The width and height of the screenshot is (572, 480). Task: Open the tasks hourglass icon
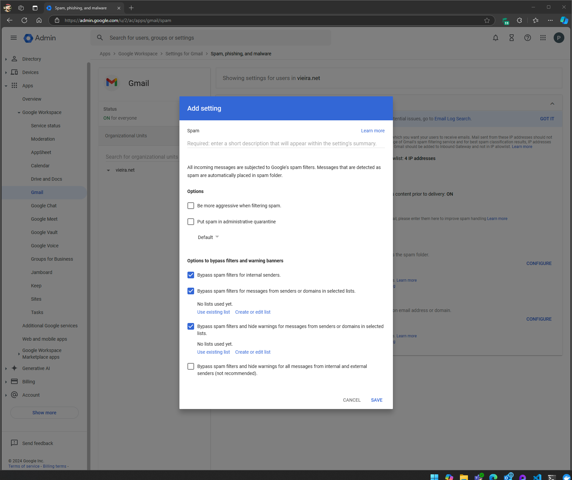coord(512,38)
